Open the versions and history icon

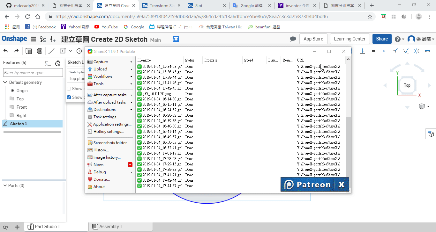tap(43, 39)
